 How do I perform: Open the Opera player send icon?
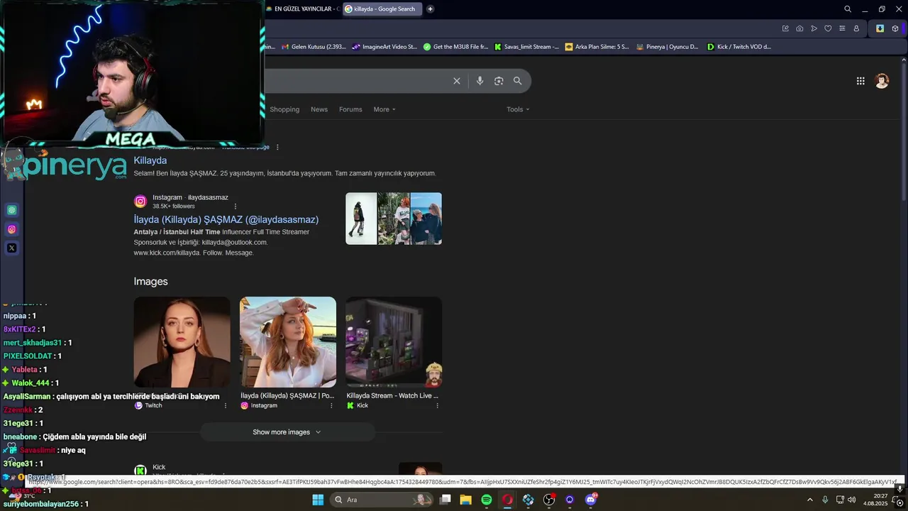pos(814,28)
